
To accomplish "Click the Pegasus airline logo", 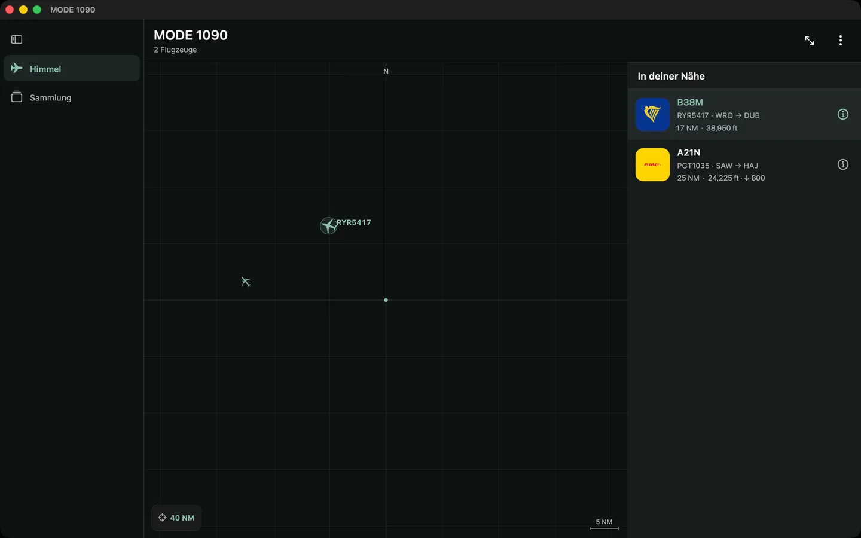I will (x=652, y=164).
